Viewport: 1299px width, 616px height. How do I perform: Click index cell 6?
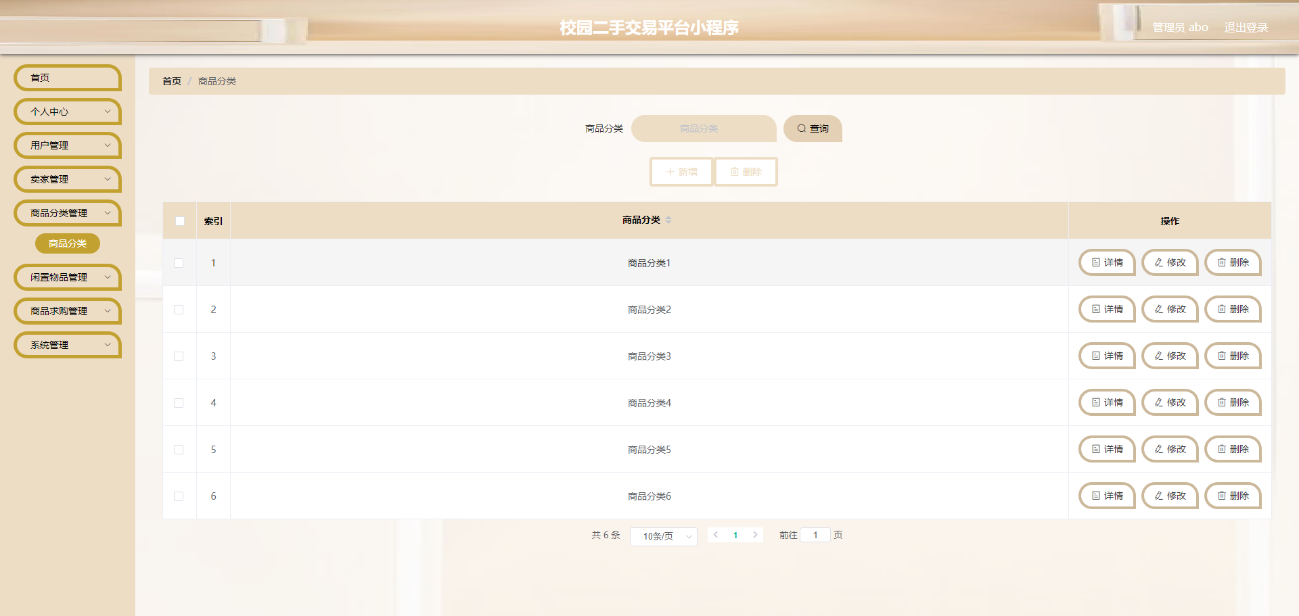[213, 496]
